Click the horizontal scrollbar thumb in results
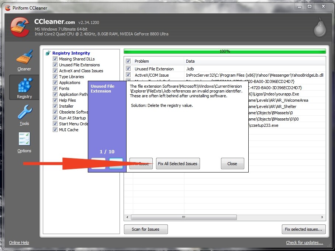Image resolution: width=335 pixels, height=251 pixels. click(184, 217)
